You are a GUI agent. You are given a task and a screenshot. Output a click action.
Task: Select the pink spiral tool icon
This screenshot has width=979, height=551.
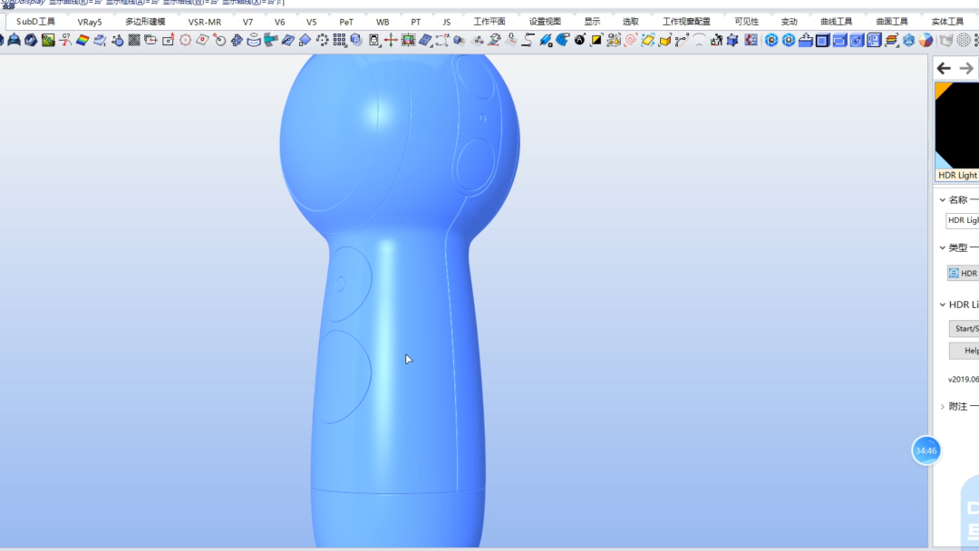point(631,41)
